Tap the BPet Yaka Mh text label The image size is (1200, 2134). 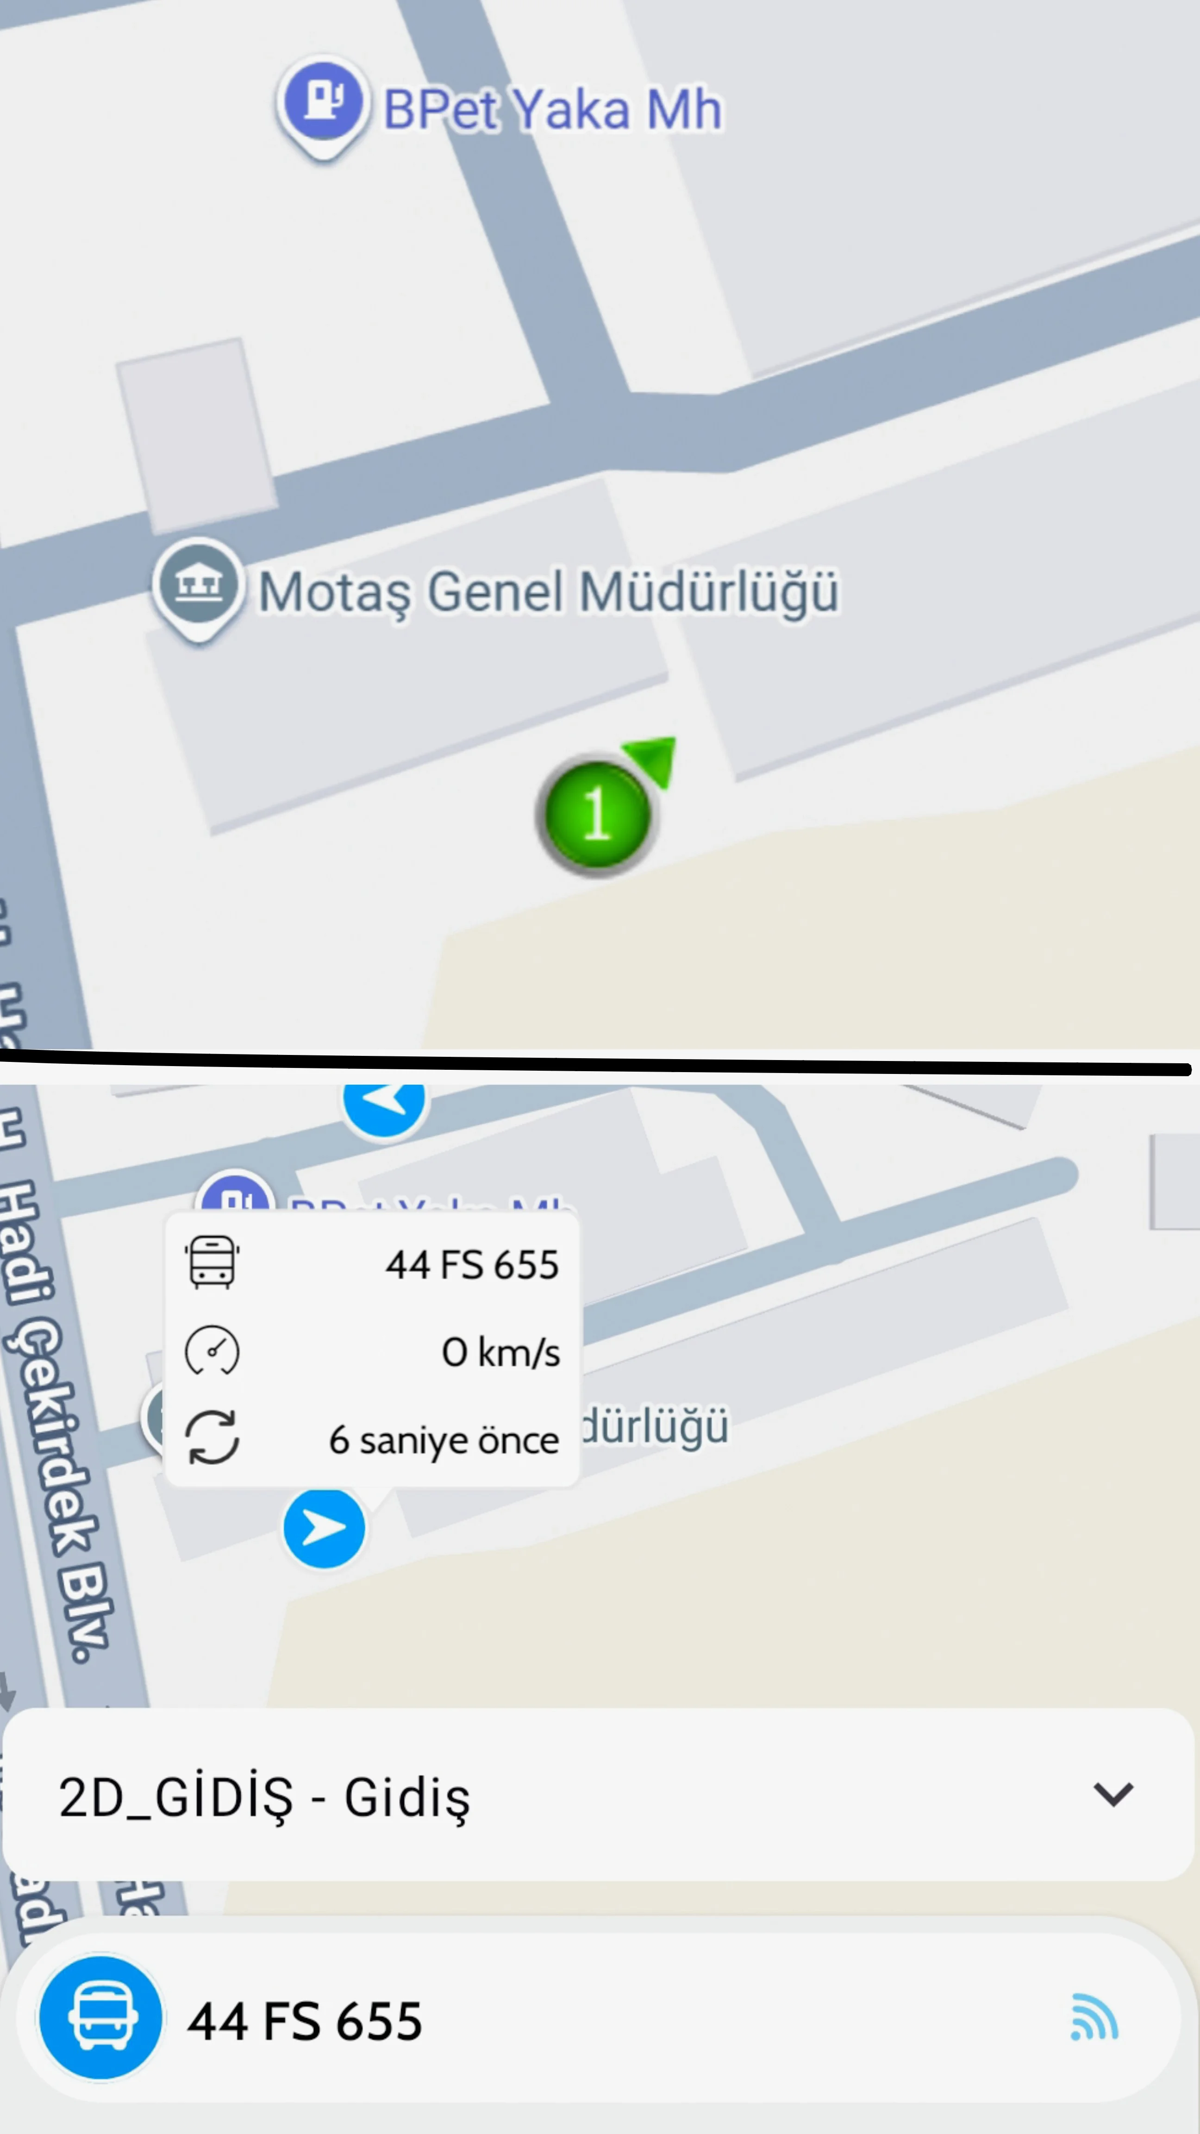point(552,109)
